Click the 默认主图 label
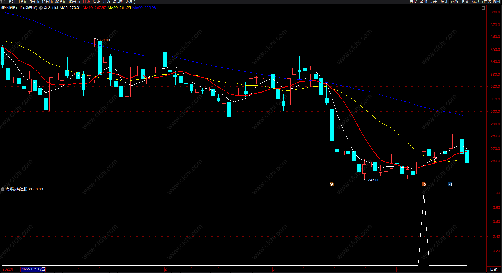Viewport: 502px width, 273px height. pos(51,8)
